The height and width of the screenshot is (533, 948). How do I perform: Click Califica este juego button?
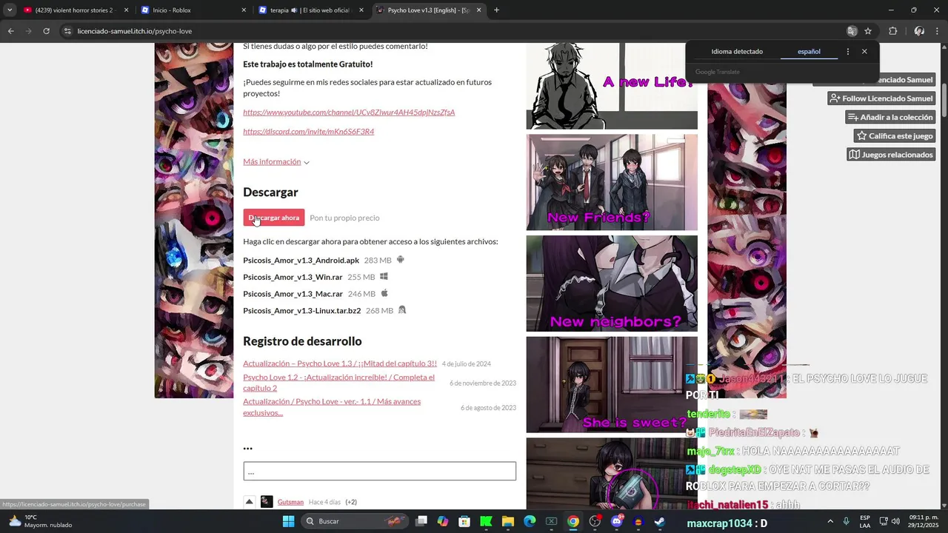(895, 136)
